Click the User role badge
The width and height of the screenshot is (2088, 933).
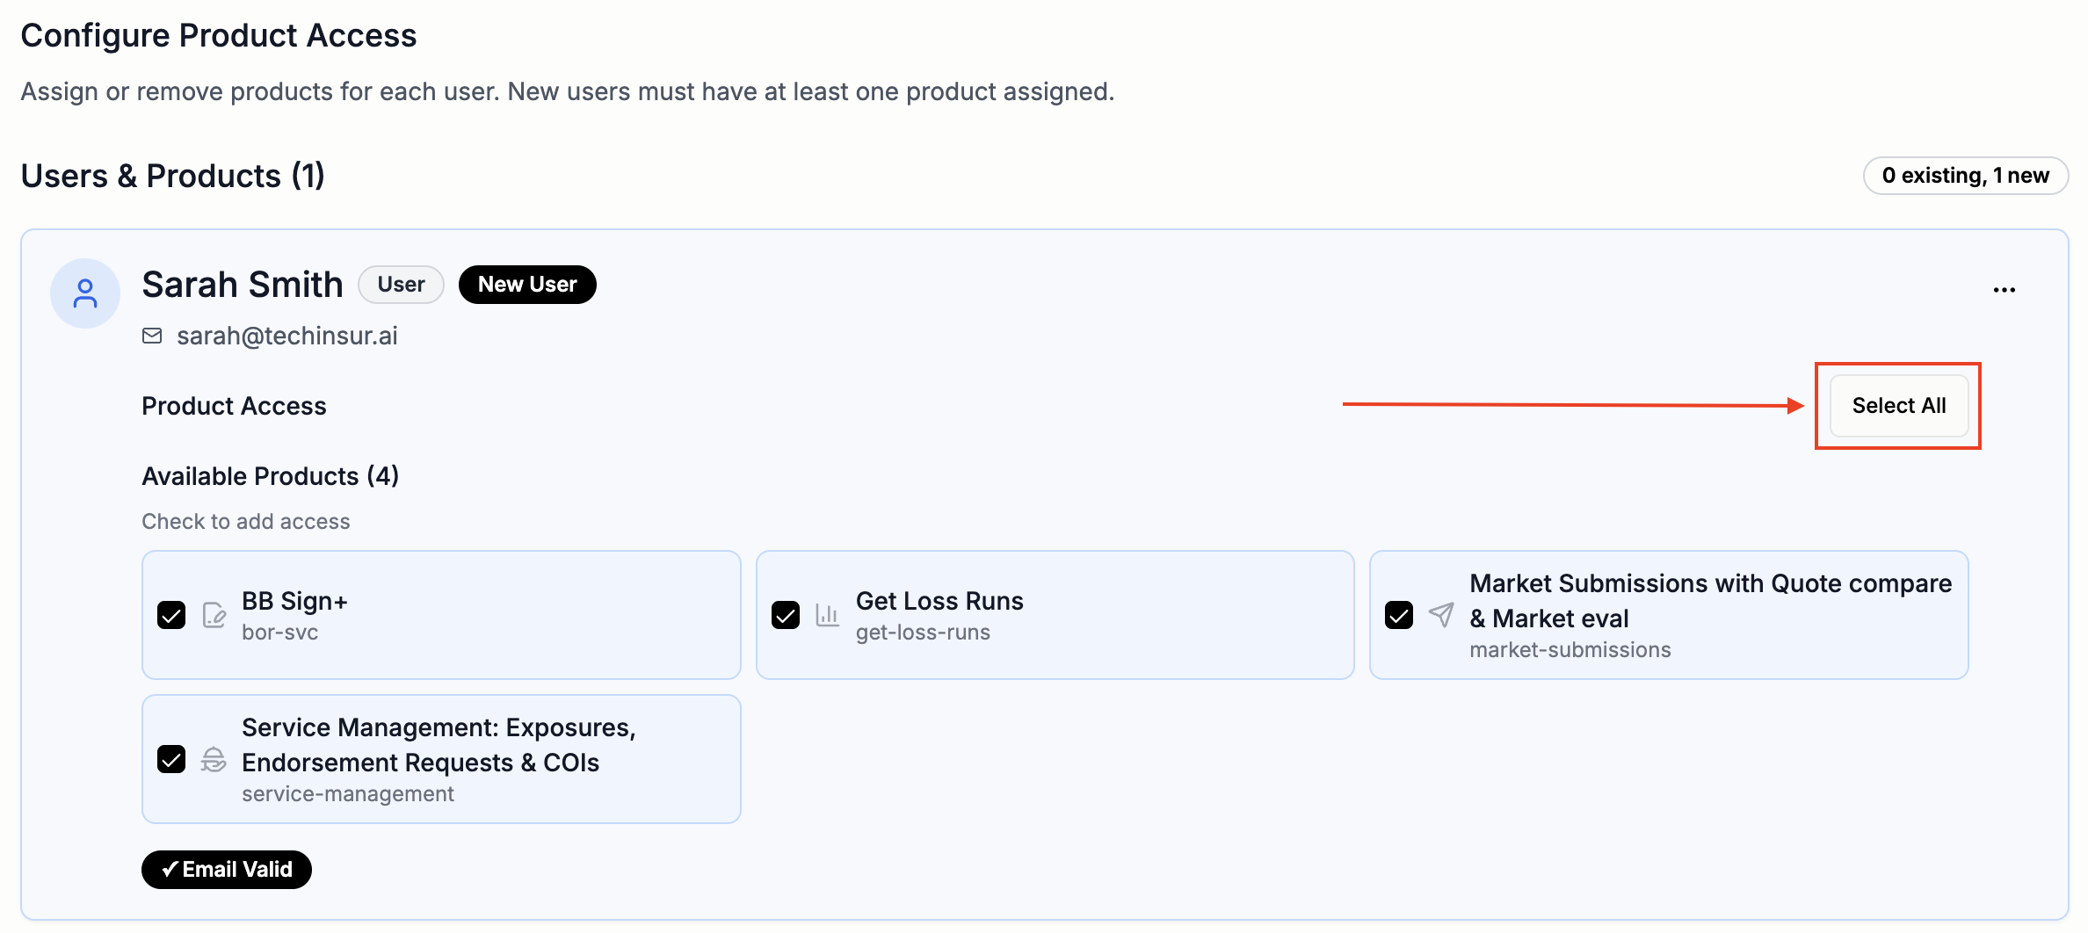[x=401, y=285]
